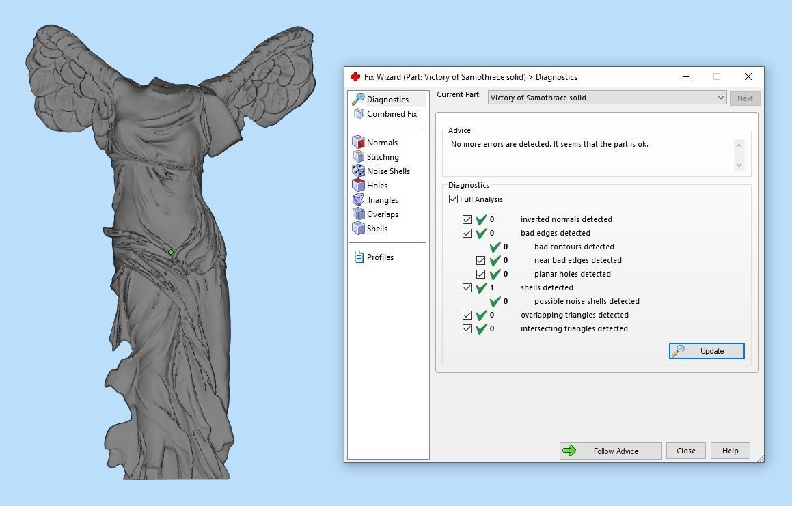The width and height of the screenshot is (792, 506).
Task: Click the Shells label in sidebar
Action: coord(377,228)
